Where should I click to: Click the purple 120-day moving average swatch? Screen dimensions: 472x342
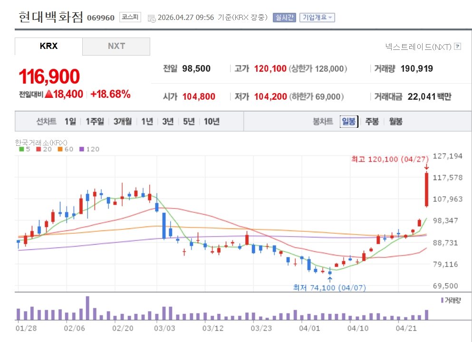(82, 149)
